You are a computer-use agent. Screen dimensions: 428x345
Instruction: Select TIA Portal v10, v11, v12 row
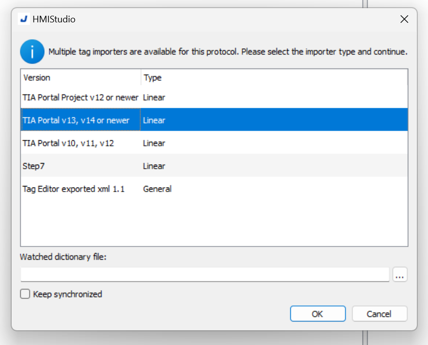pyautogui.click(x=215, y=143)
